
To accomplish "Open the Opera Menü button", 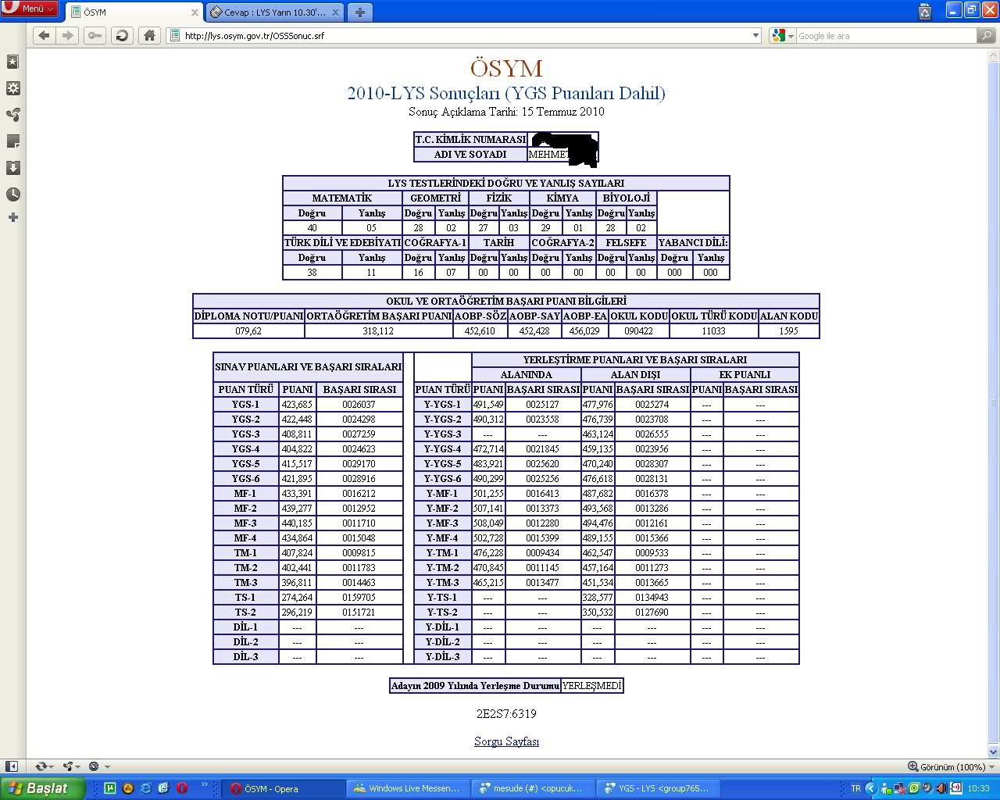I will tap(30, 9).
